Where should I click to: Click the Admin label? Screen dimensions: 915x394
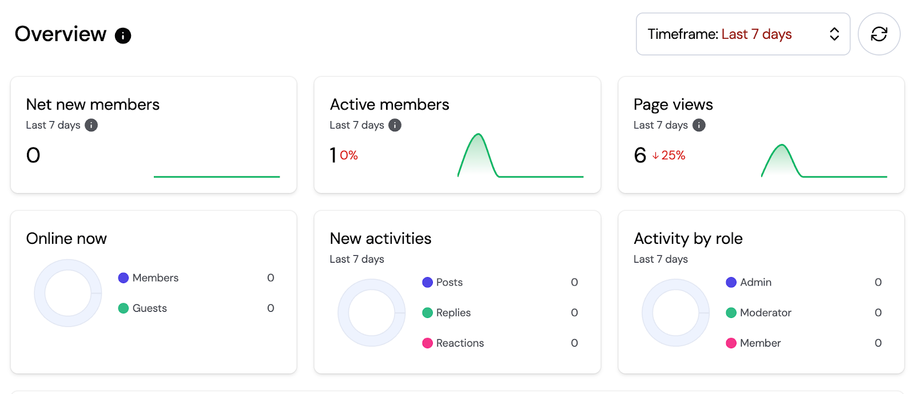point(755,282)
